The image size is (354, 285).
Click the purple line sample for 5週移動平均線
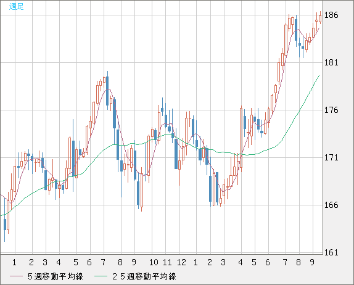pyautogui.click(x=17, y=276)
